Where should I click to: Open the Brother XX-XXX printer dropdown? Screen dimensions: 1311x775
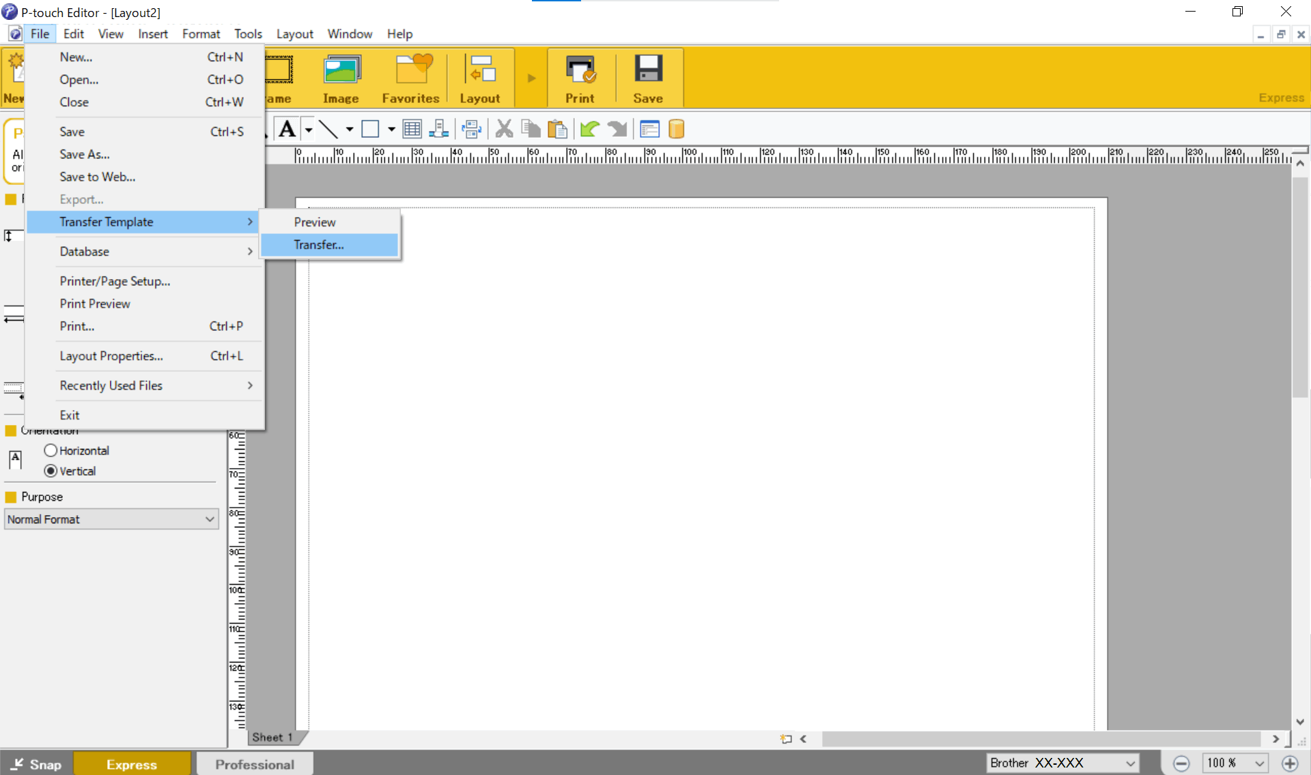(1063, 763)
